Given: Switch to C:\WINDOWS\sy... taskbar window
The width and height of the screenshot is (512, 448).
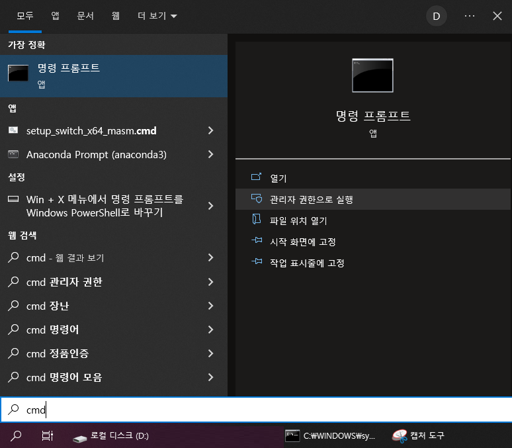Looking at the screenshot, I should click(x=330, y=436).
